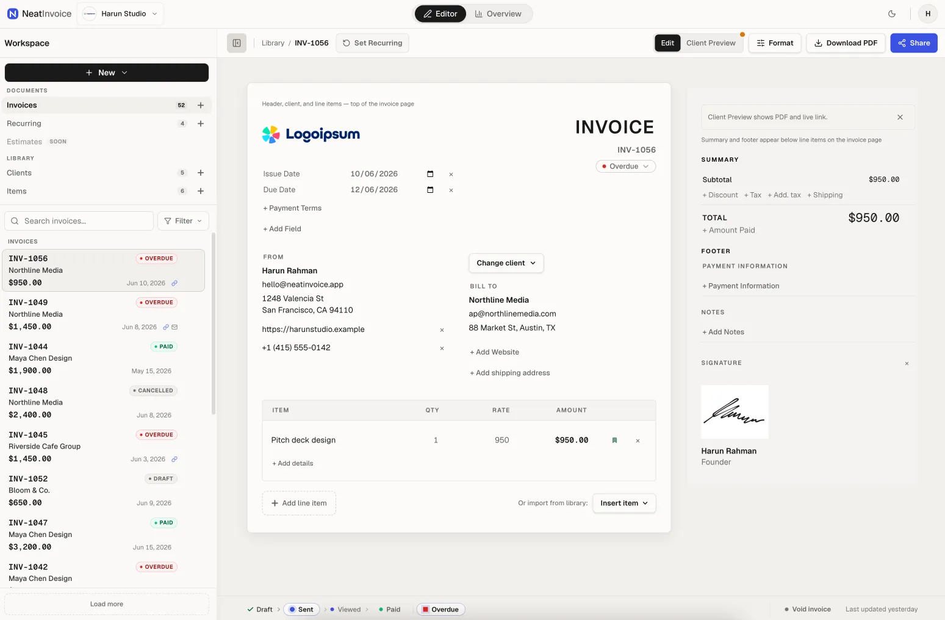Delete the Pitch deck design line item
Viewport: 945px width, 620px height.
[x=638, y=441]
